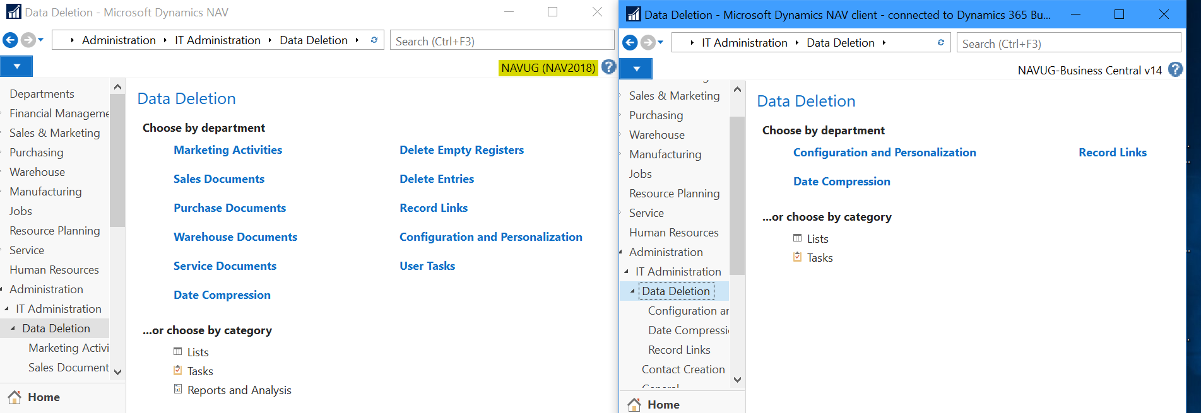Select Marketing Activities node in left tree
Screen dimensions: 1201x413
(69, 348)
